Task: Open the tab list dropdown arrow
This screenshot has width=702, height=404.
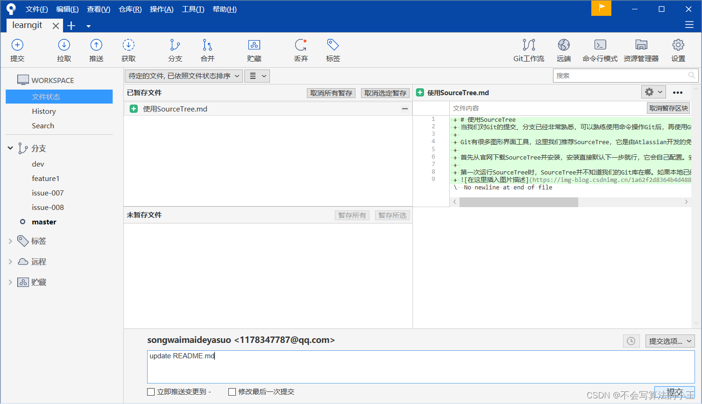Action: (88, 26)
